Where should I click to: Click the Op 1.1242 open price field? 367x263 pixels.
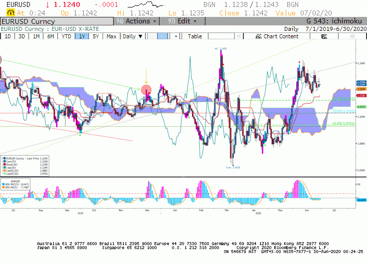pos(79,13)
